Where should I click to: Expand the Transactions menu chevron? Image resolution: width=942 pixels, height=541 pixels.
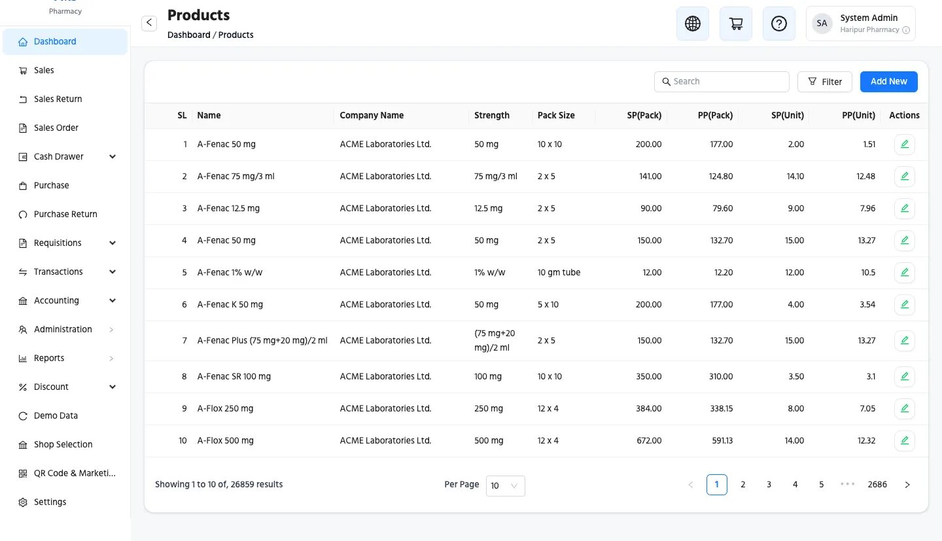113,272
